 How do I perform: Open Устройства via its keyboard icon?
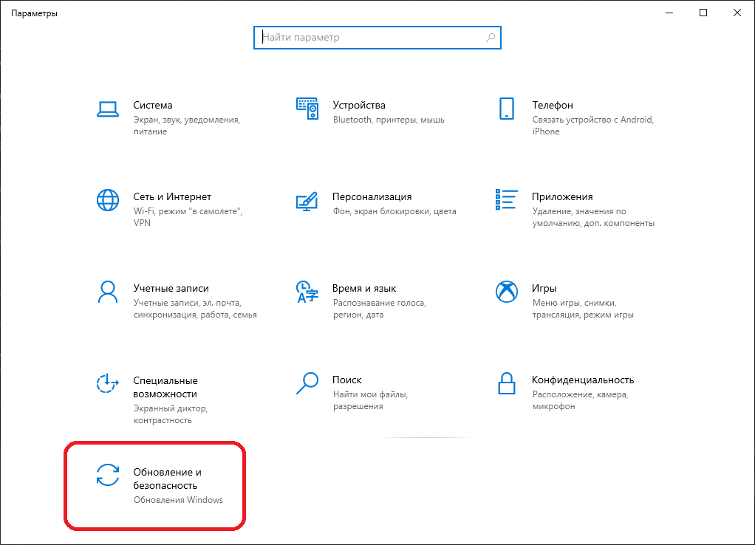tap(307, 109)
